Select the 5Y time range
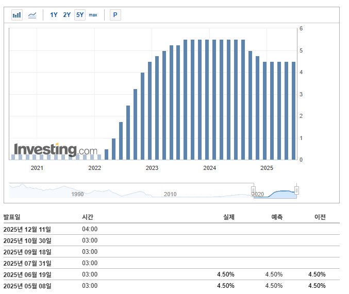Viewport: 349px width, 294px height. (80, 15)
